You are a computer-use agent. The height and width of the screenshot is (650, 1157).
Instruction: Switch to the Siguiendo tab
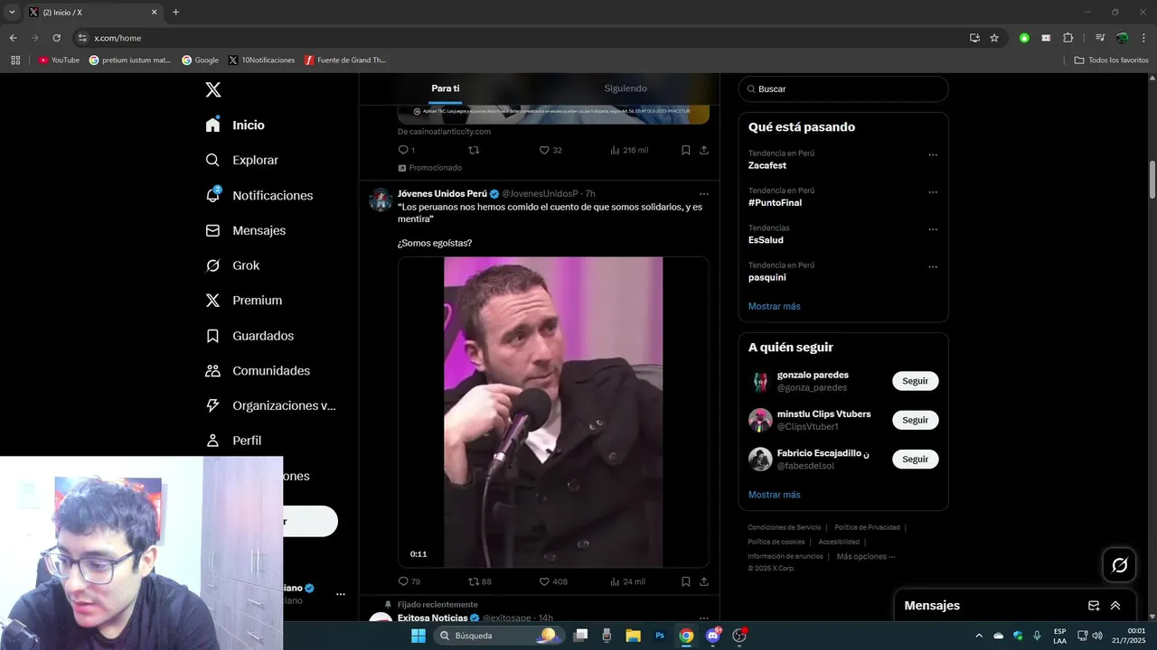coord(626,88)
